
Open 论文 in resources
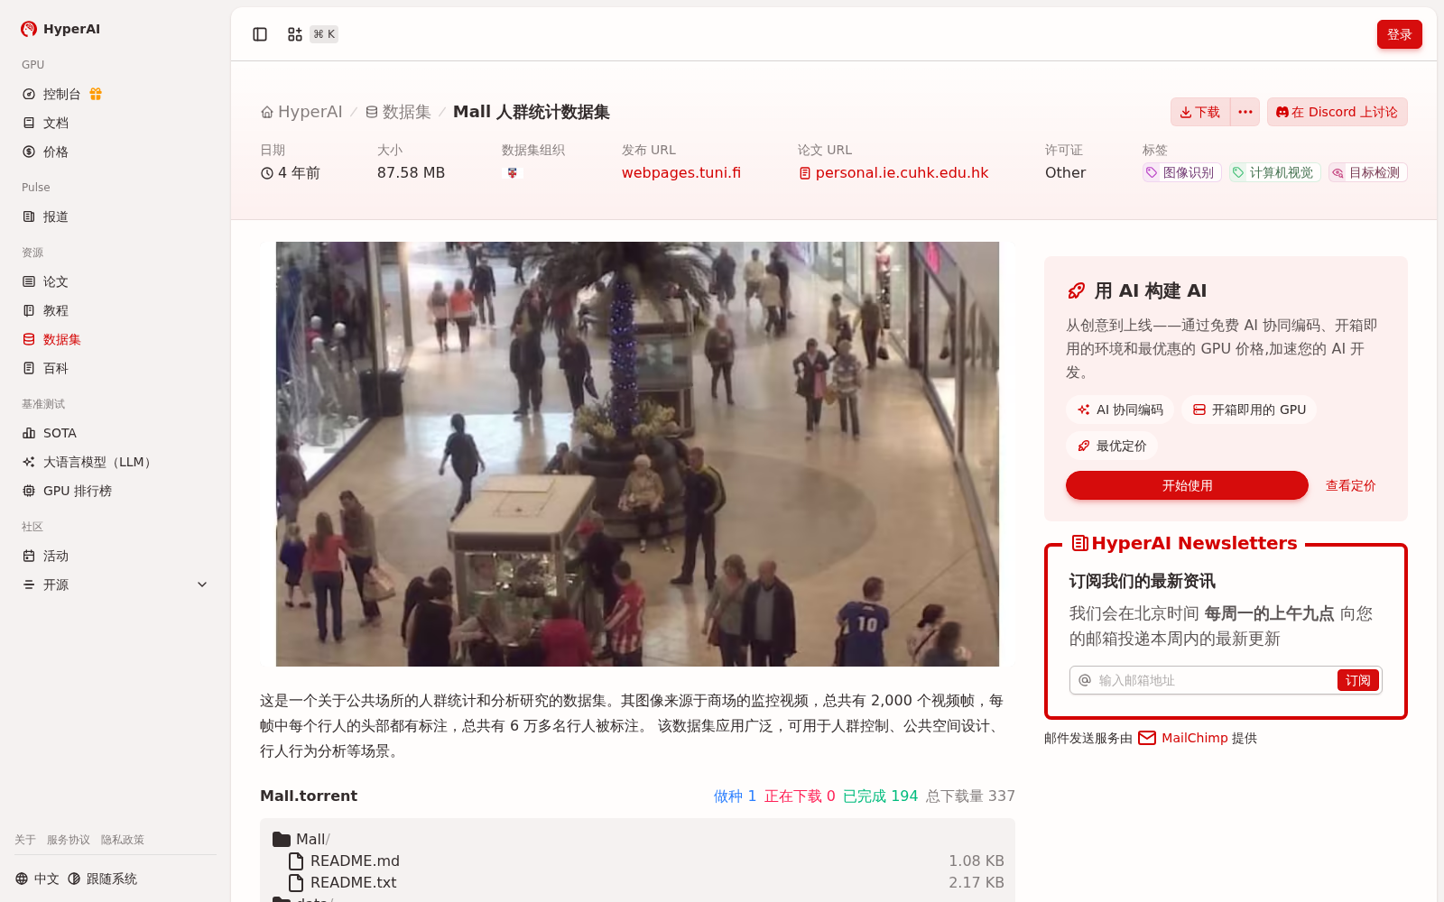pos(45,281)
